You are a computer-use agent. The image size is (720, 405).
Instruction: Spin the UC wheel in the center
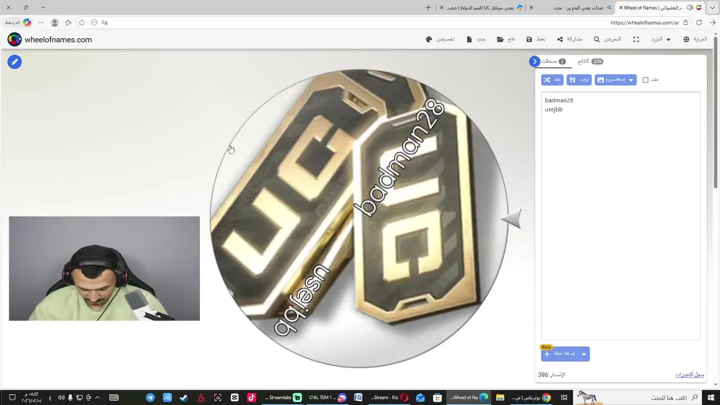coord(359,218)
